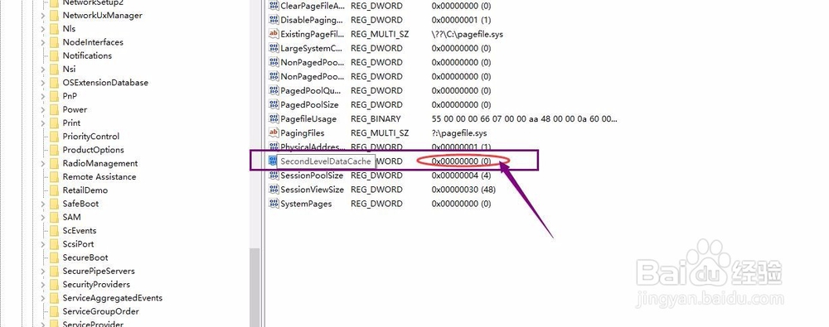Expand the SafeBoot key
829x327 pixels.
coord(43,204)
